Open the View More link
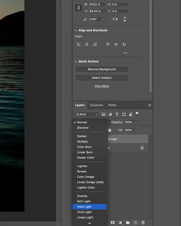The width and height of the screenshot is (181, 226). pos(102,86)
